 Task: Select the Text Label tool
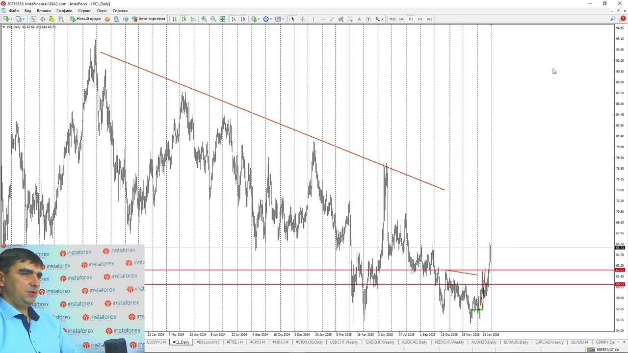368,19
